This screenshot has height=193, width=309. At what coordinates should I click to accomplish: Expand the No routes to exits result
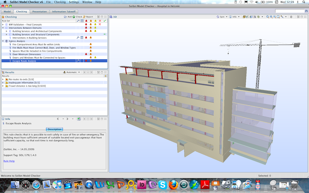3,79
